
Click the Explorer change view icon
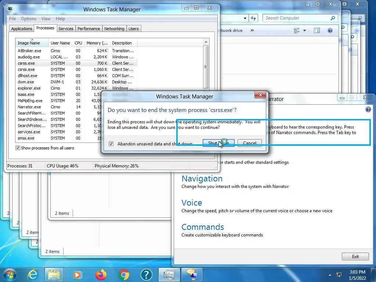pos(297,30)
